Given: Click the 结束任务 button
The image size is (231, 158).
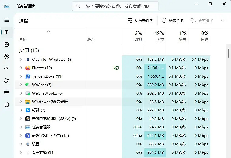Looking at the screenshot, I should [173, 21].
